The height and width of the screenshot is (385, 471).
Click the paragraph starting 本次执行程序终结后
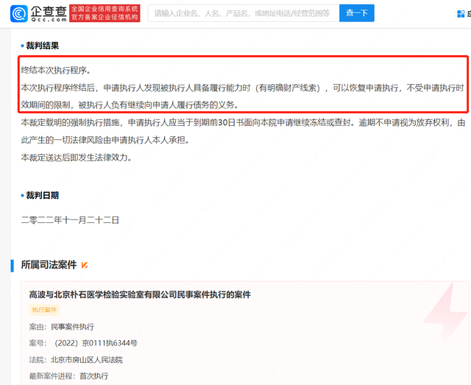pos(242,96)
